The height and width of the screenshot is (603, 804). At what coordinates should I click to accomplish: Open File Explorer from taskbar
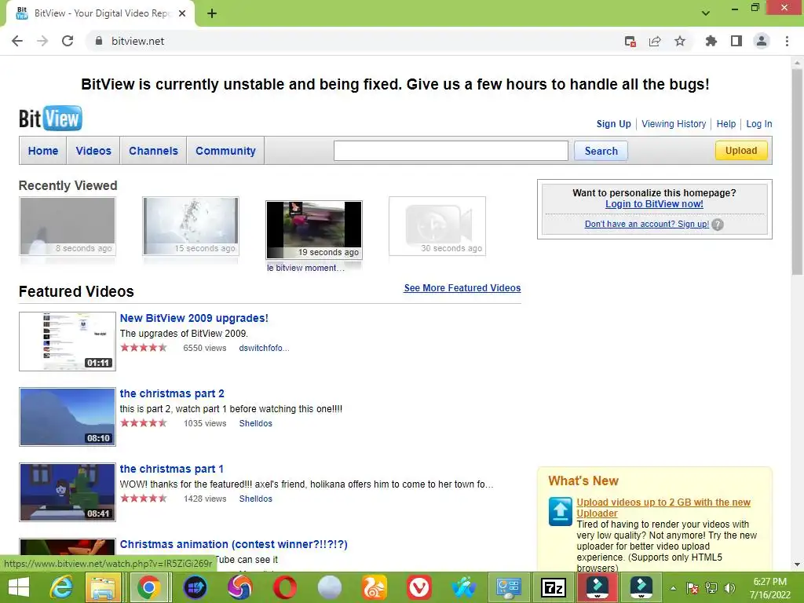103,587
